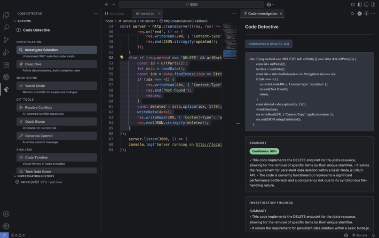This screenshot has width=379, height=238.
Task: Click the Run play icon in editor toolbar
Action: pos(353,14)
